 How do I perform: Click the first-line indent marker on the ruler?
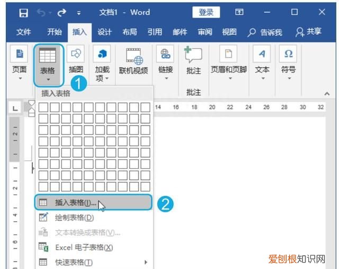coord(32,103)
